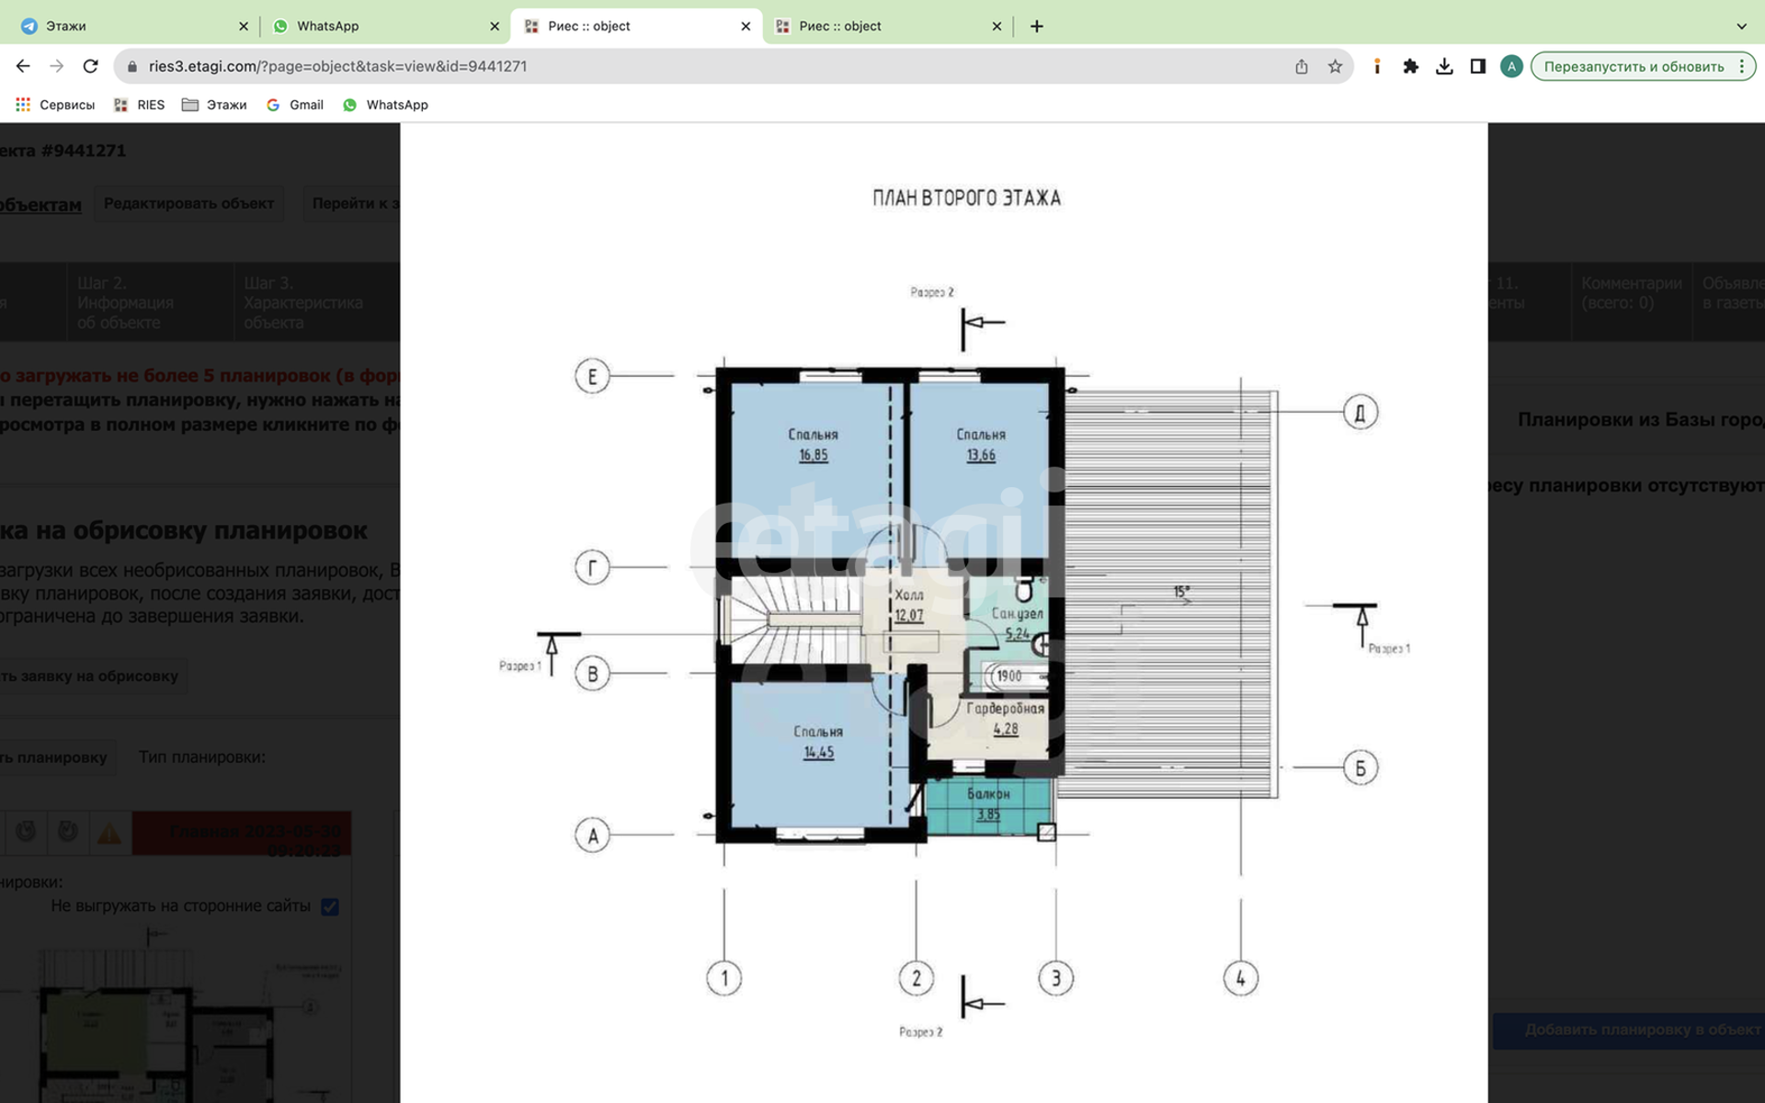Open the Этажи bookmarks folder
Viewport: 1765px width, 1103px height.
coord(214,105)
